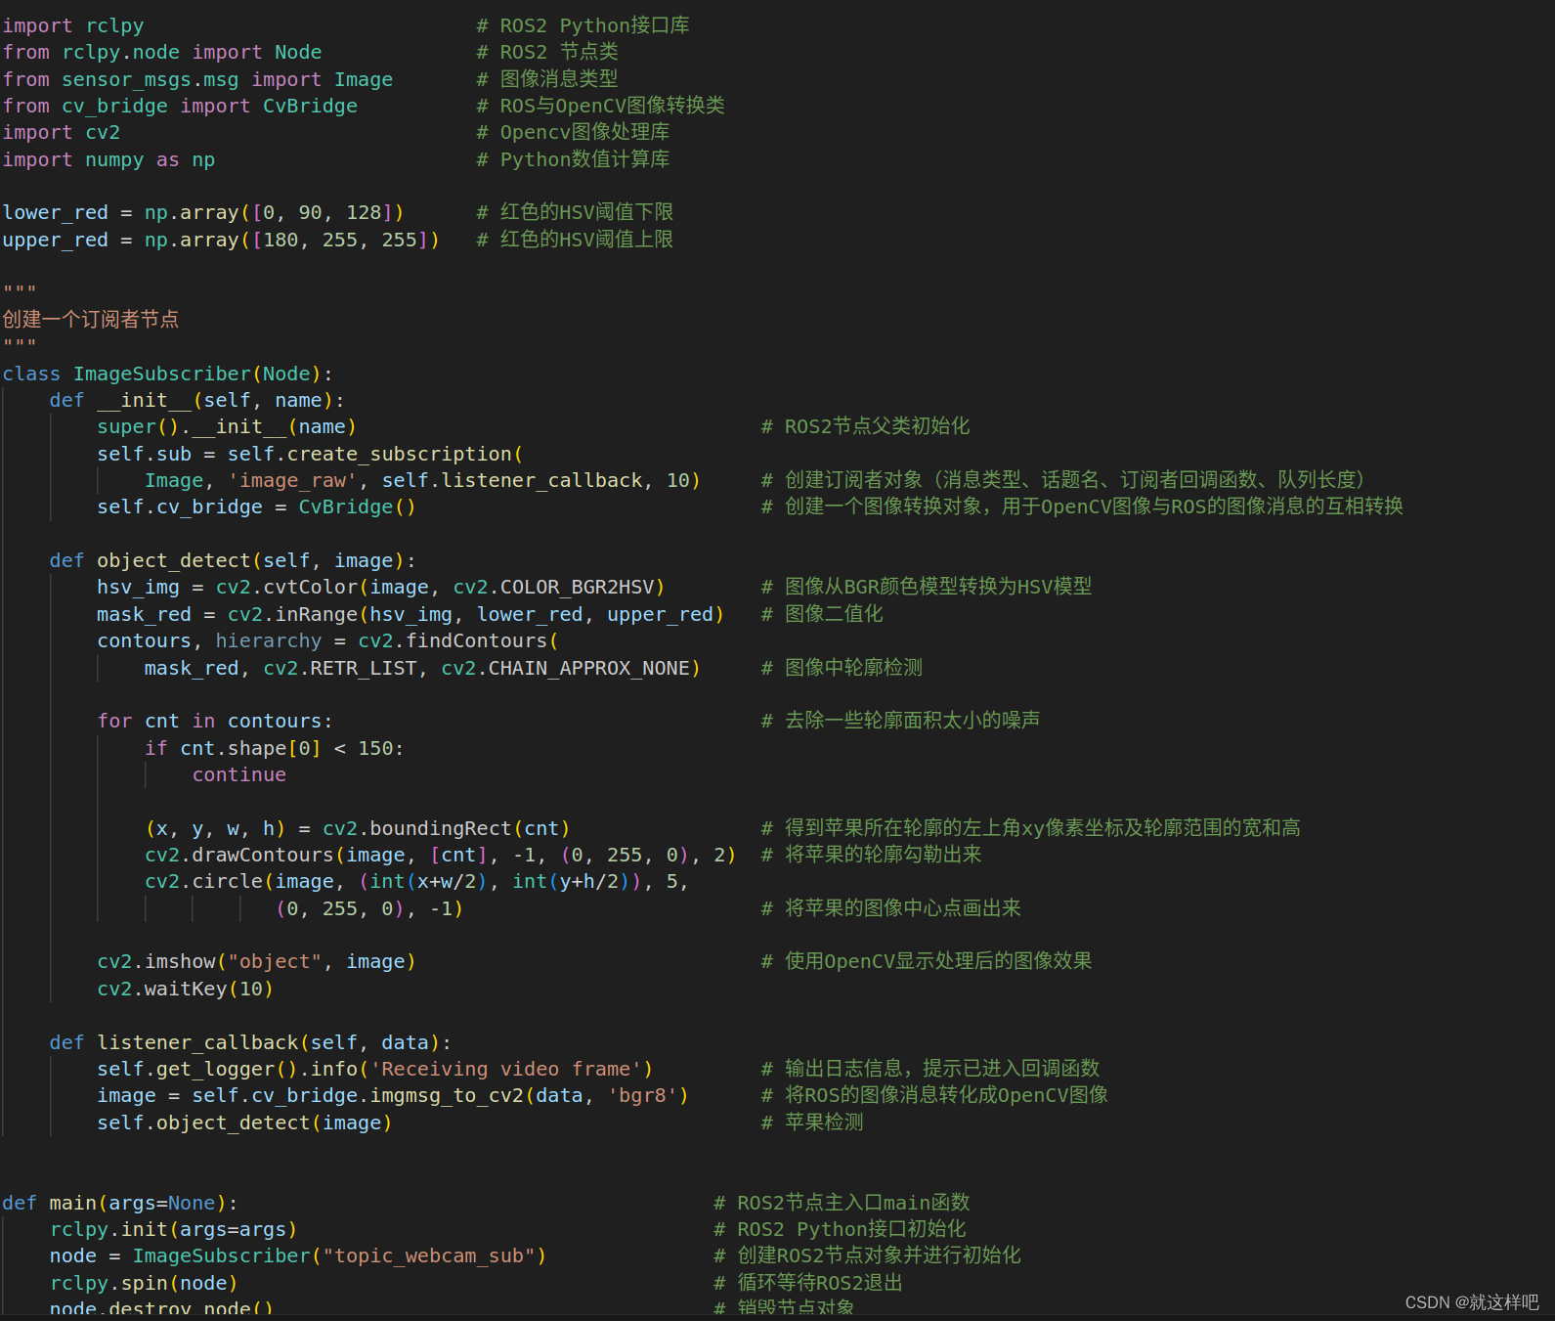Click 'self.object_detect(image)' line
Viewport: 1555px width, 1321px height.
pos(244,1123)
